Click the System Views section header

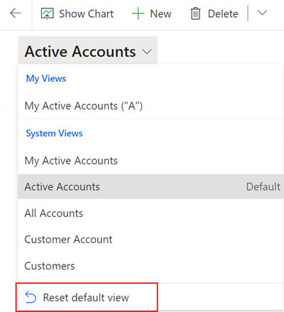(x=54, y=133)
